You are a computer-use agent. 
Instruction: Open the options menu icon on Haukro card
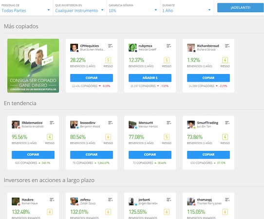[x=52, y=200]
